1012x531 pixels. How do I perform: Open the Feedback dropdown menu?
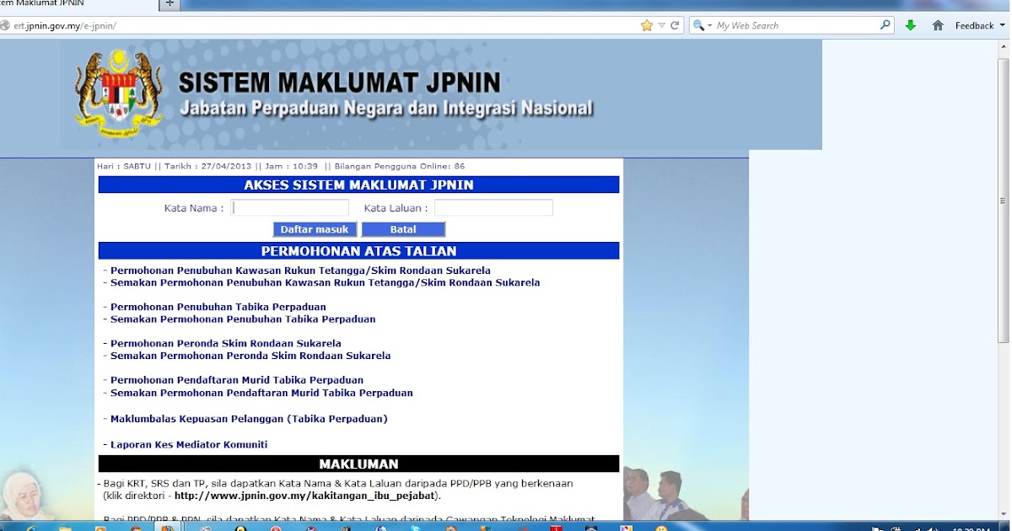tap(980, 25)
